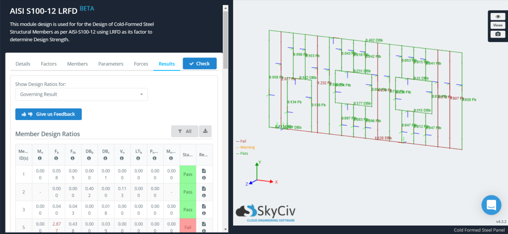Toggle visibility with the eye icon

[497, 16]
